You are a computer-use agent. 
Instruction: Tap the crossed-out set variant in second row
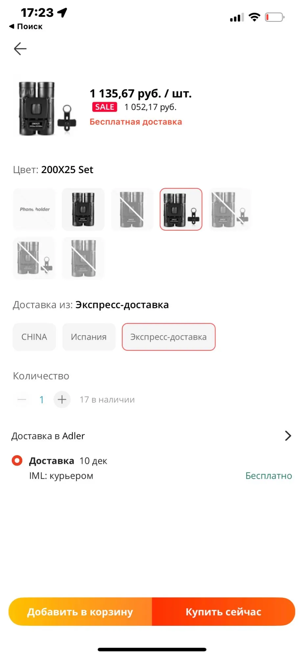(35, 258)
